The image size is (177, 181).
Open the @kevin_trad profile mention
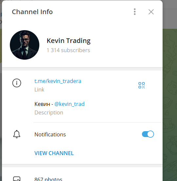(x=69, y=104)
